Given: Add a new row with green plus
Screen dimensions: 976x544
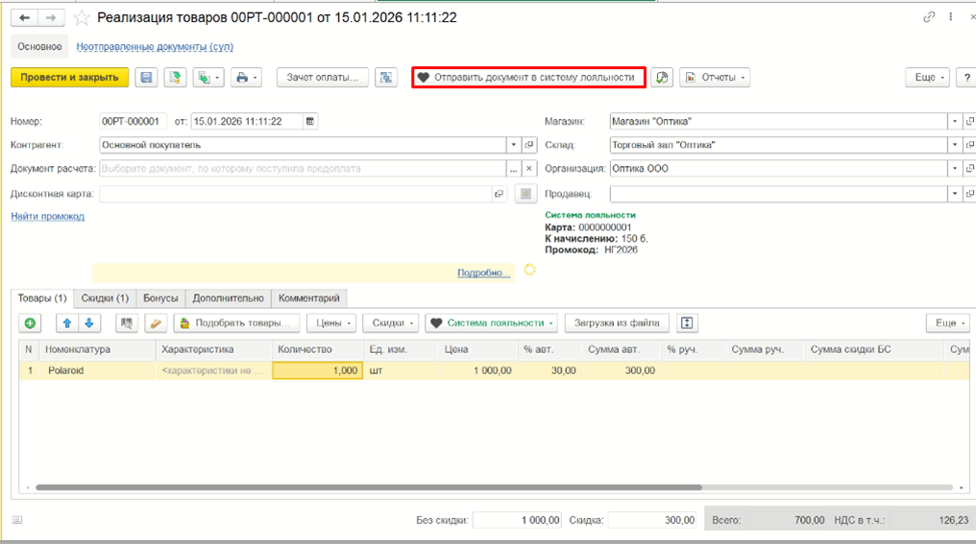Looking at the screenshot, I should point(30,322).
